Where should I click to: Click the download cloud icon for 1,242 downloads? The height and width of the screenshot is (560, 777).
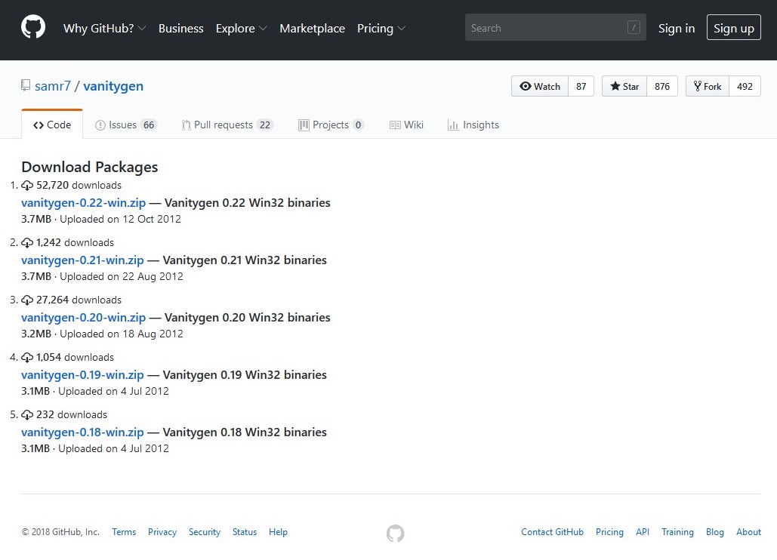27,242
